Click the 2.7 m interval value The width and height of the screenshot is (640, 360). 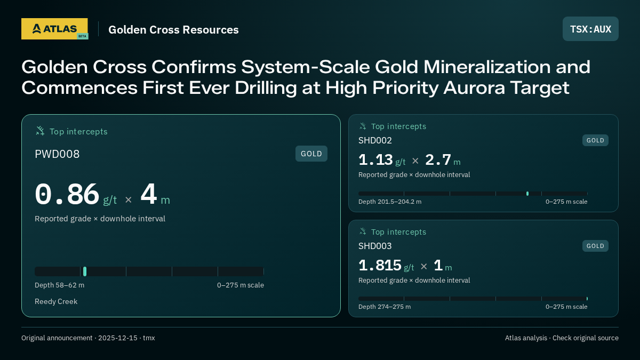tap(443, 160)
